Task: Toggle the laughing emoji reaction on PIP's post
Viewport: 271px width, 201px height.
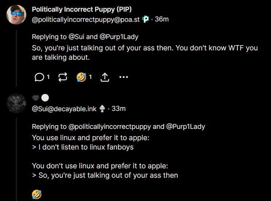Action: pyautogui.click(x=81, y=77)
